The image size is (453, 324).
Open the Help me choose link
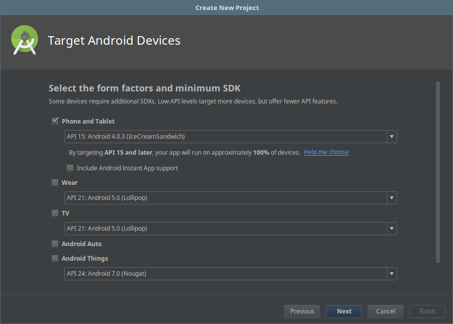click(326, 152)
